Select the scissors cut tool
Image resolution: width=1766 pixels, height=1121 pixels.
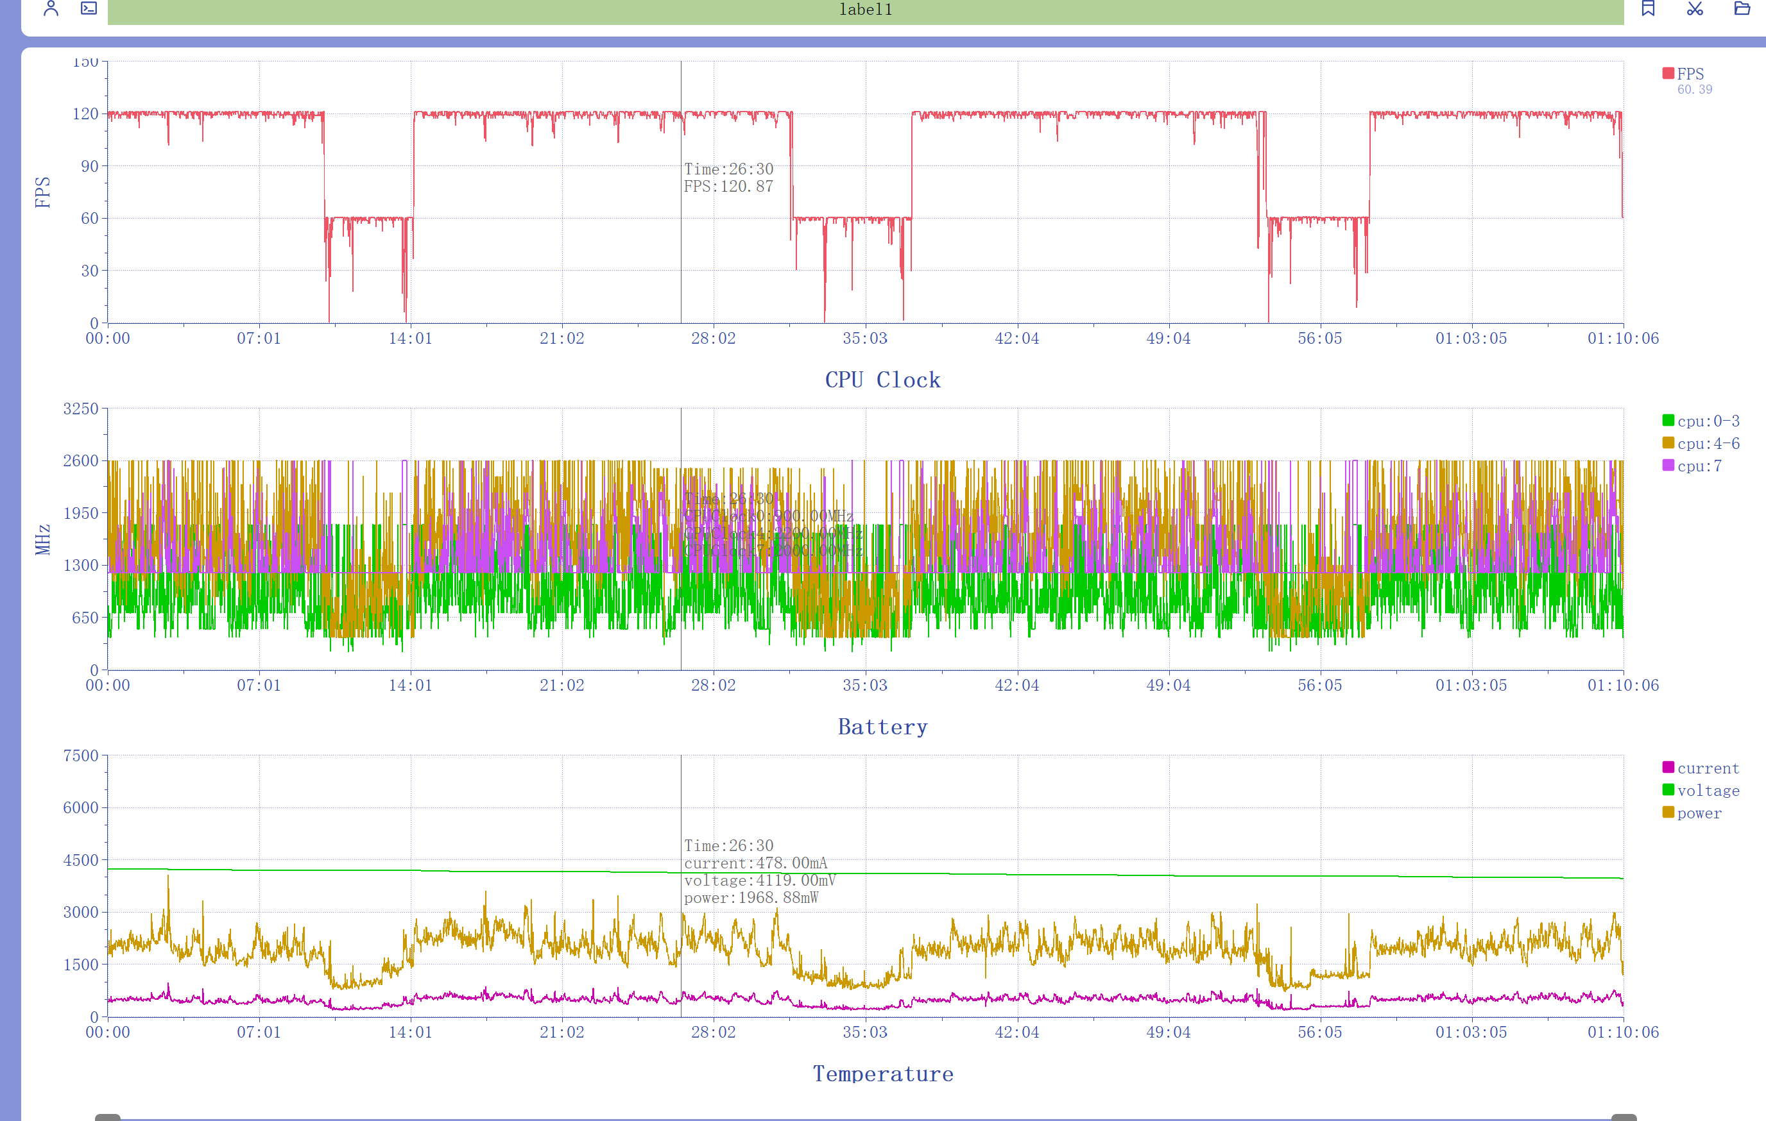1694,8
